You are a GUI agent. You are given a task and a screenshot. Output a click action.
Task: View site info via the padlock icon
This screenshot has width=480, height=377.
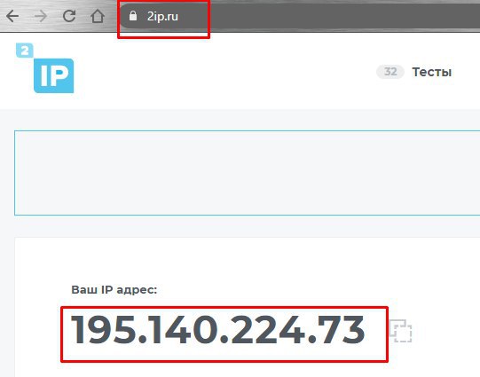click(133, 16)
